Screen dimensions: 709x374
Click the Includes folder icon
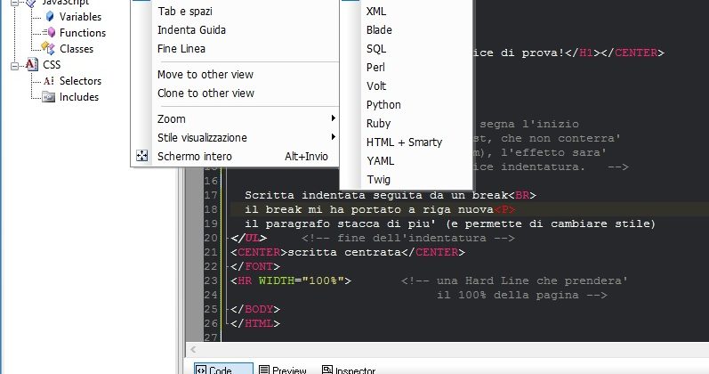48,97
